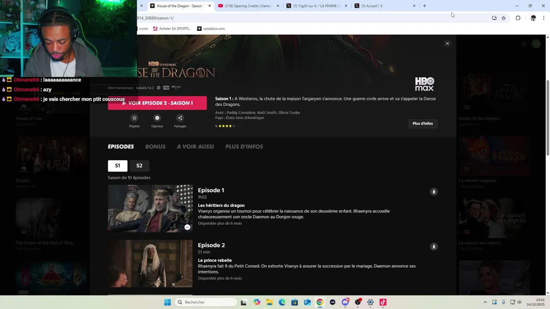Open the Acheter EA SPORTS bookmark

tap(172, 29)
